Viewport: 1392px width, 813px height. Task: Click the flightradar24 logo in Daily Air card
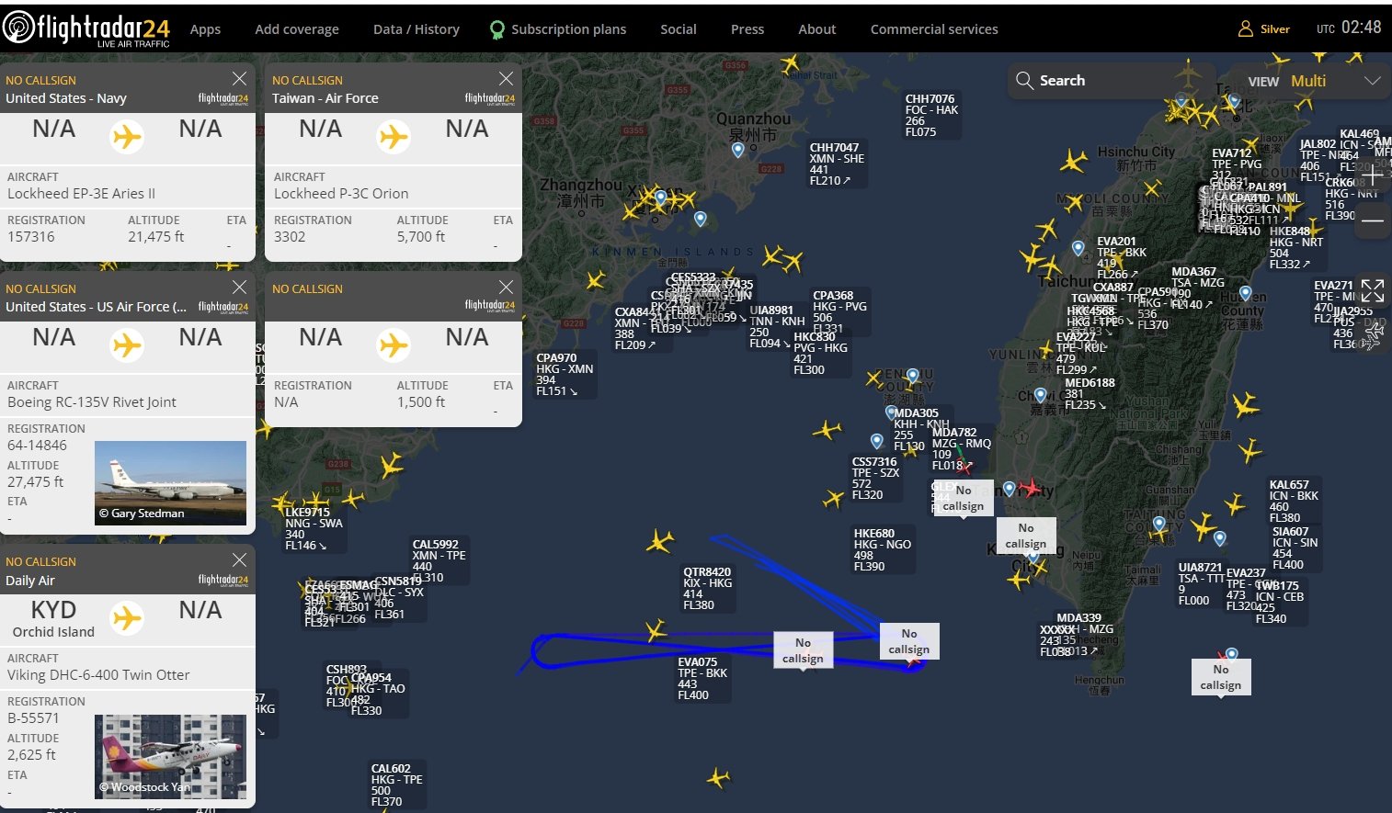click(223, 580)
